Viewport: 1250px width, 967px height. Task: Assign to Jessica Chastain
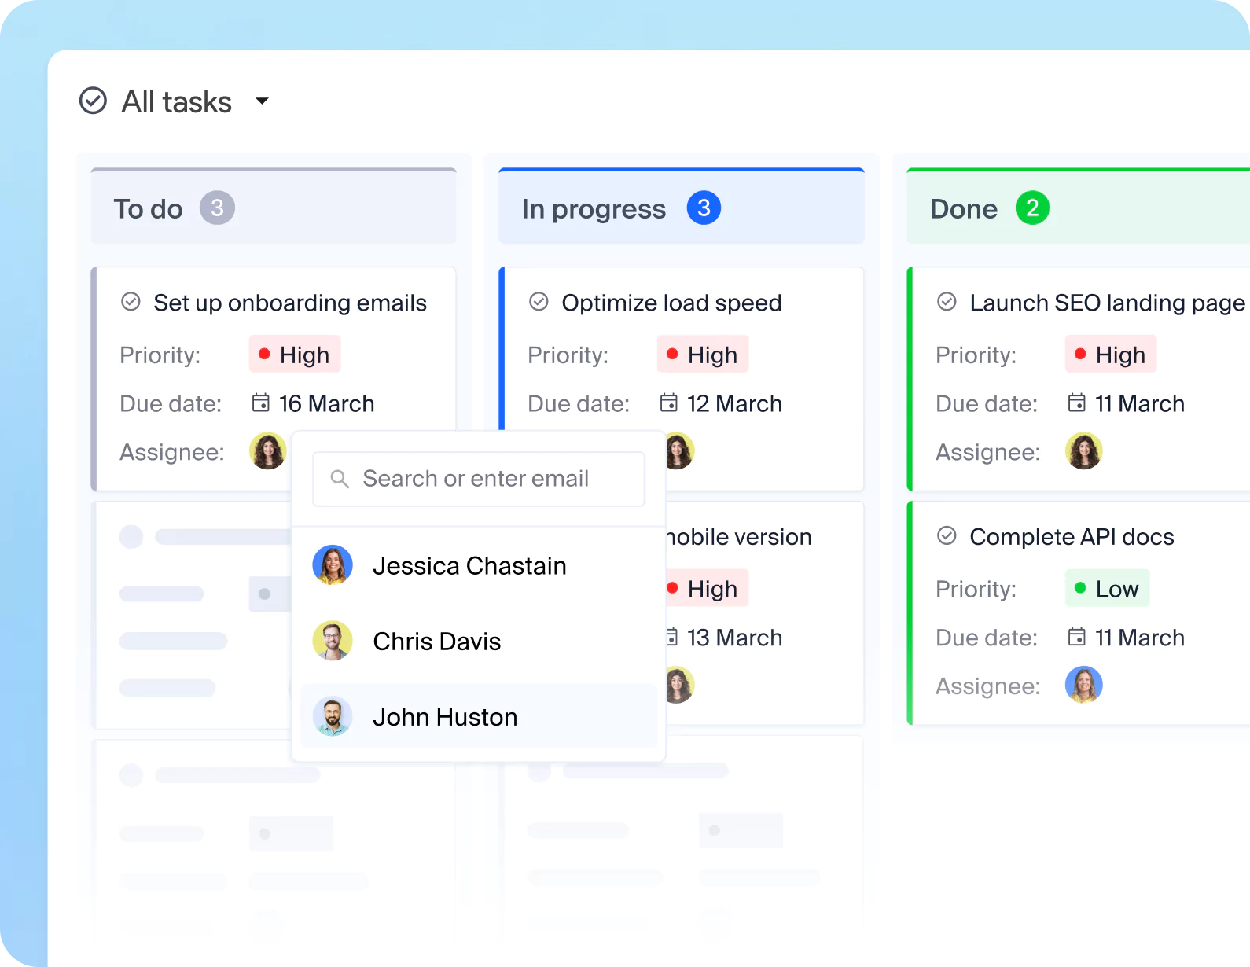click(x=479, y=565)
